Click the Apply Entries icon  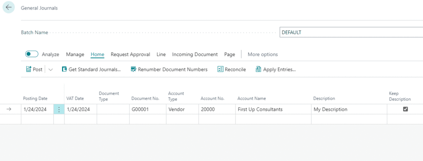(259, 69)
